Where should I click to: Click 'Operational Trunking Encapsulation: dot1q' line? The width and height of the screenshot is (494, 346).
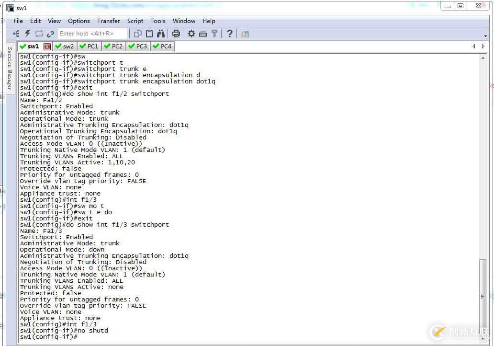(99, 131)
